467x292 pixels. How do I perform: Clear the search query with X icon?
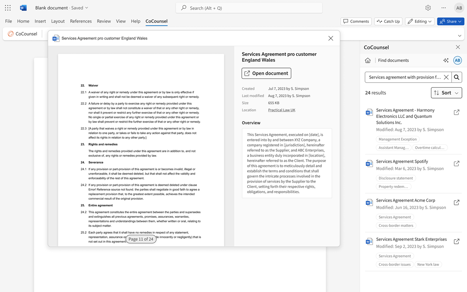(446, 77)
